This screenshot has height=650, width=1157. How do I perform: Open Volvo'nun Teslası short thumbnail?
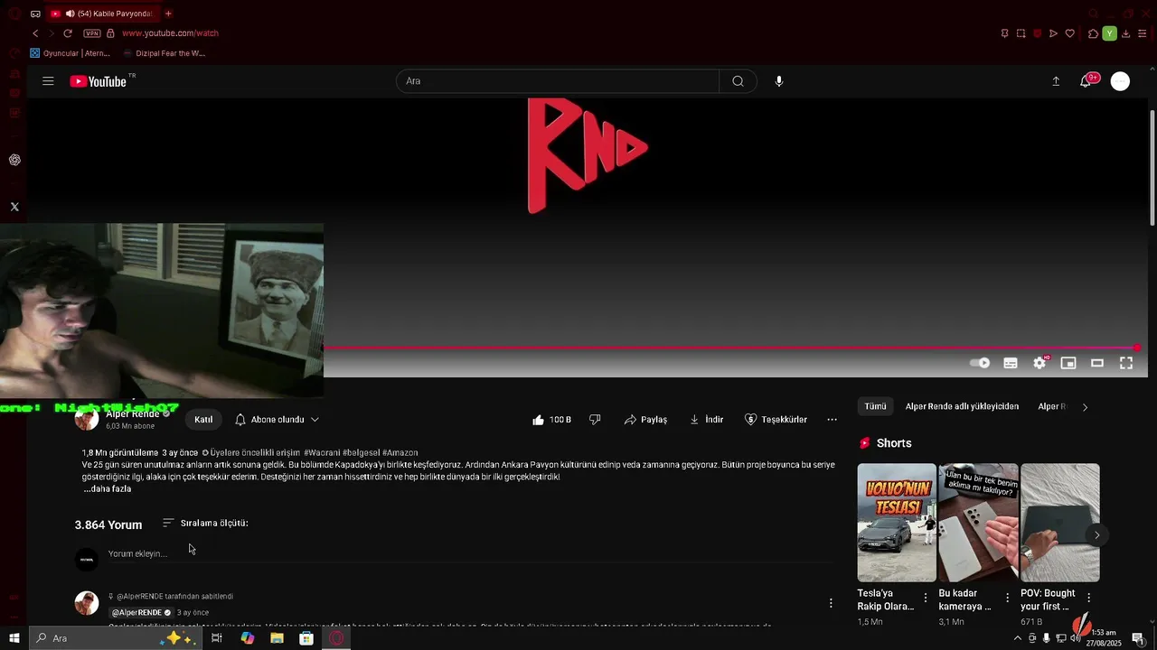(897, 523)
